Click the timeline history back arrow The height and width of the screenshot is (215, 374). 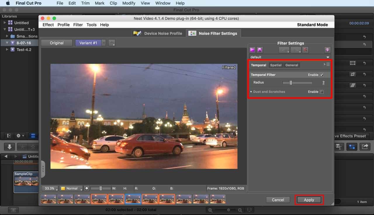click(6, 156)
